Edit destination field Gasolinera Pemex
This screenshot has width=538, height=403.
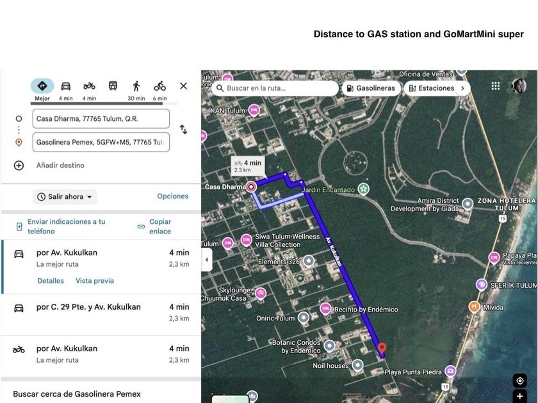(101, 142)
